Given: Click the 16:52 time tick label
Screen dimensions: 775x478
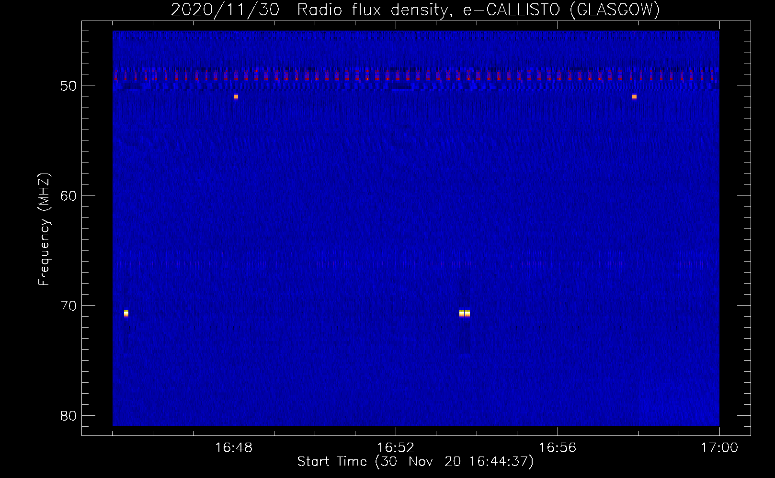Looking at the screenshot, I should (x=396, y=448).
